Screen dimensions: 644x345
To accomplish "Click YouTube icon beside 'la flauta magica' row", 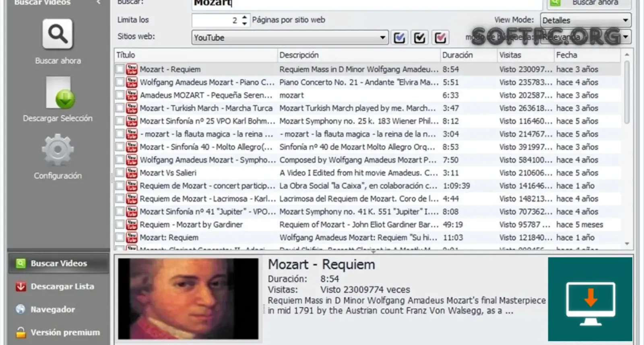I will [132, 134].
